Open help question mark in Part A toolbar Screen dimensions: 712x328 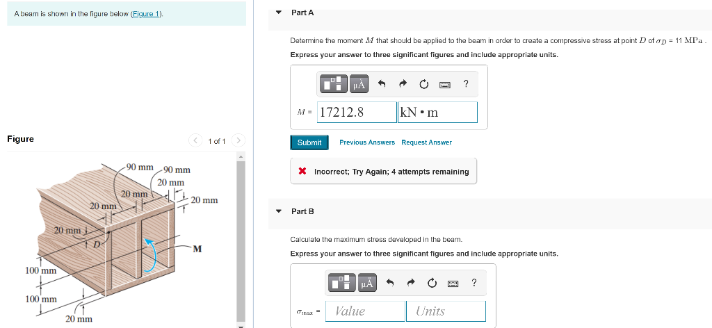[x=466, y=84]
